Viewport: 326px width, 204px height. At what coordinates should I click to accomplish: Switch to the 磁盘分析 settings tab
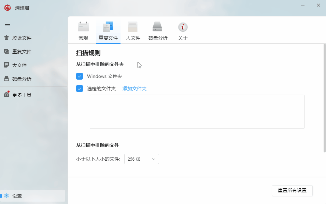pyautogui.click(x=158, y=31)
